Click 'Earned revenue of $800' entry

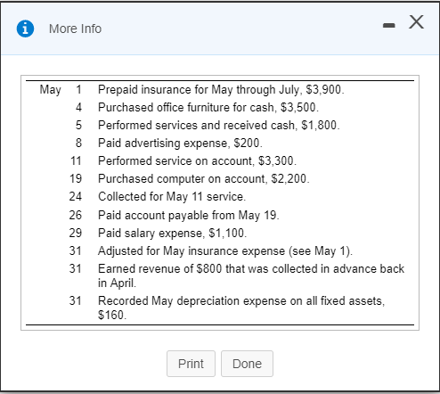[x=251, y=275]
